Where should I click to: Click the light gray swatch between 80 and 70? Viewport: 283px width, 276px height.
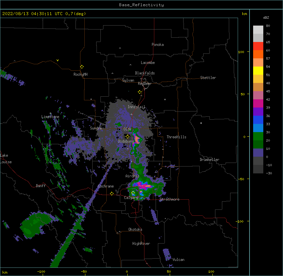tap(258, 30)
